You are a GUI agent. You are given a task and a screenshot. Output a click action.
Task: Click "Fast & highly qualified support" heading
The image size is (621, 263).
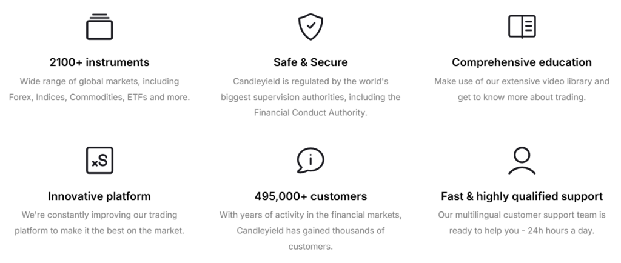click(522, 196)
